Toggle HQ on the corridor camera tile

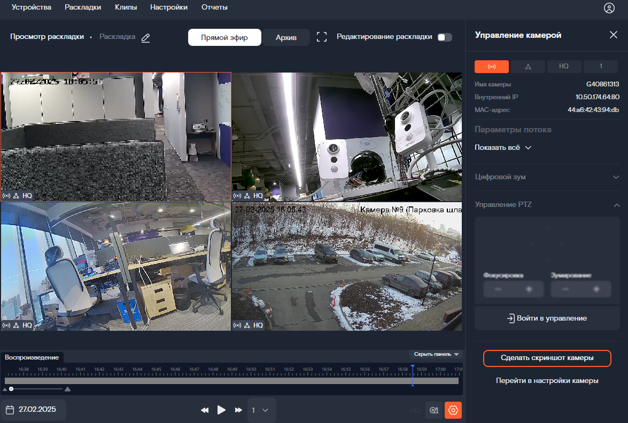27,196
